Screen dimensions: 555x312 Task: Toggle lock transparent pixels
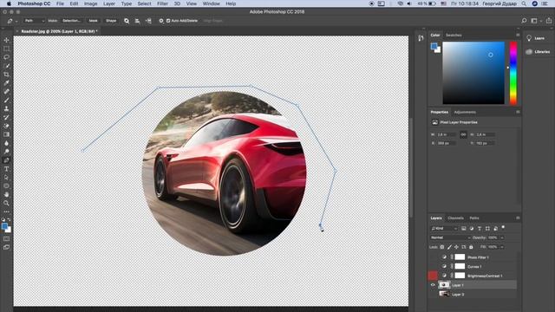441,247
